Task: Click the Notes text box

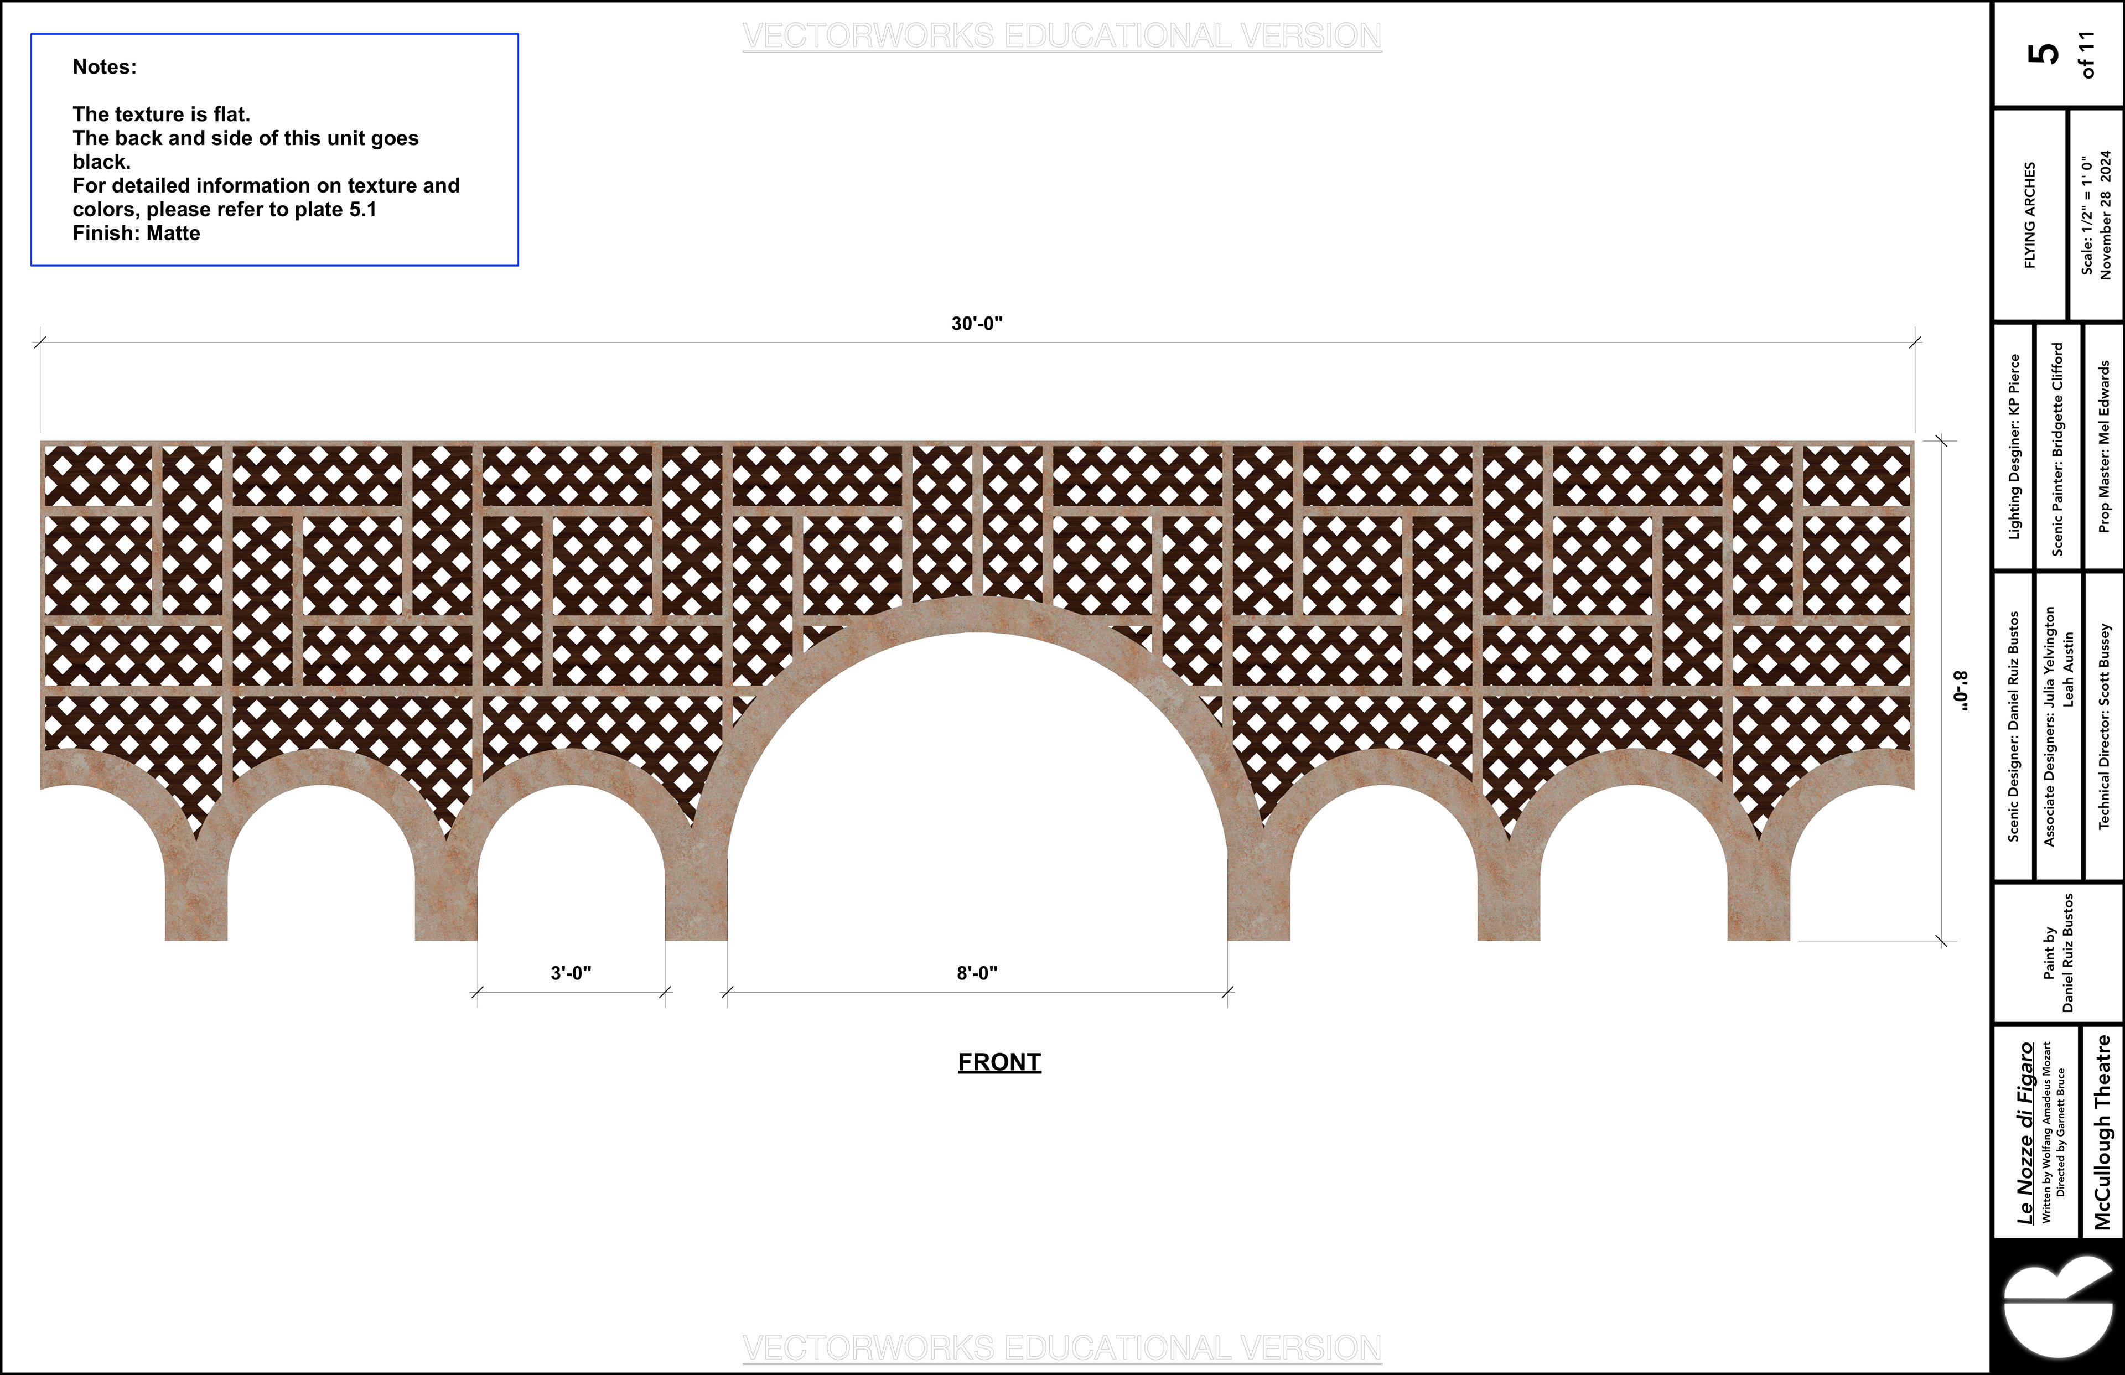Action: [x=274, y=149]
